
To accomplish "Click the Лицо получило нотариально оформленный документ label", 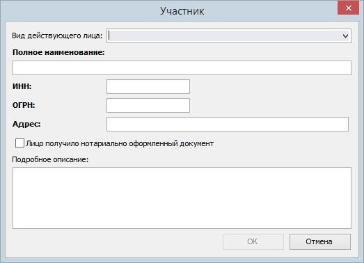I will pyautogui.click(x=120, y=143).
